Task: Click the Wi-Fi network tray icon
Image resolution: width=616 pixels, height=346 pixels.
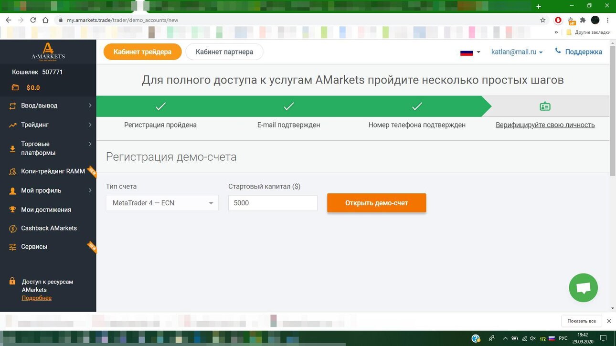Action: click(x=524, y=338)
